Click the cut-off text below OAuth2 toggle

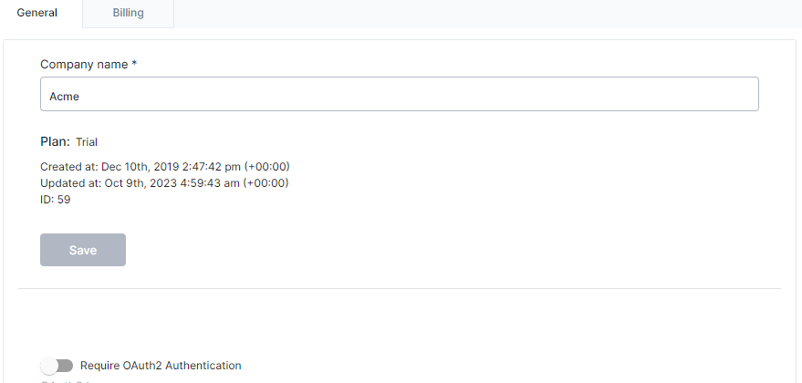coord(64,380)
